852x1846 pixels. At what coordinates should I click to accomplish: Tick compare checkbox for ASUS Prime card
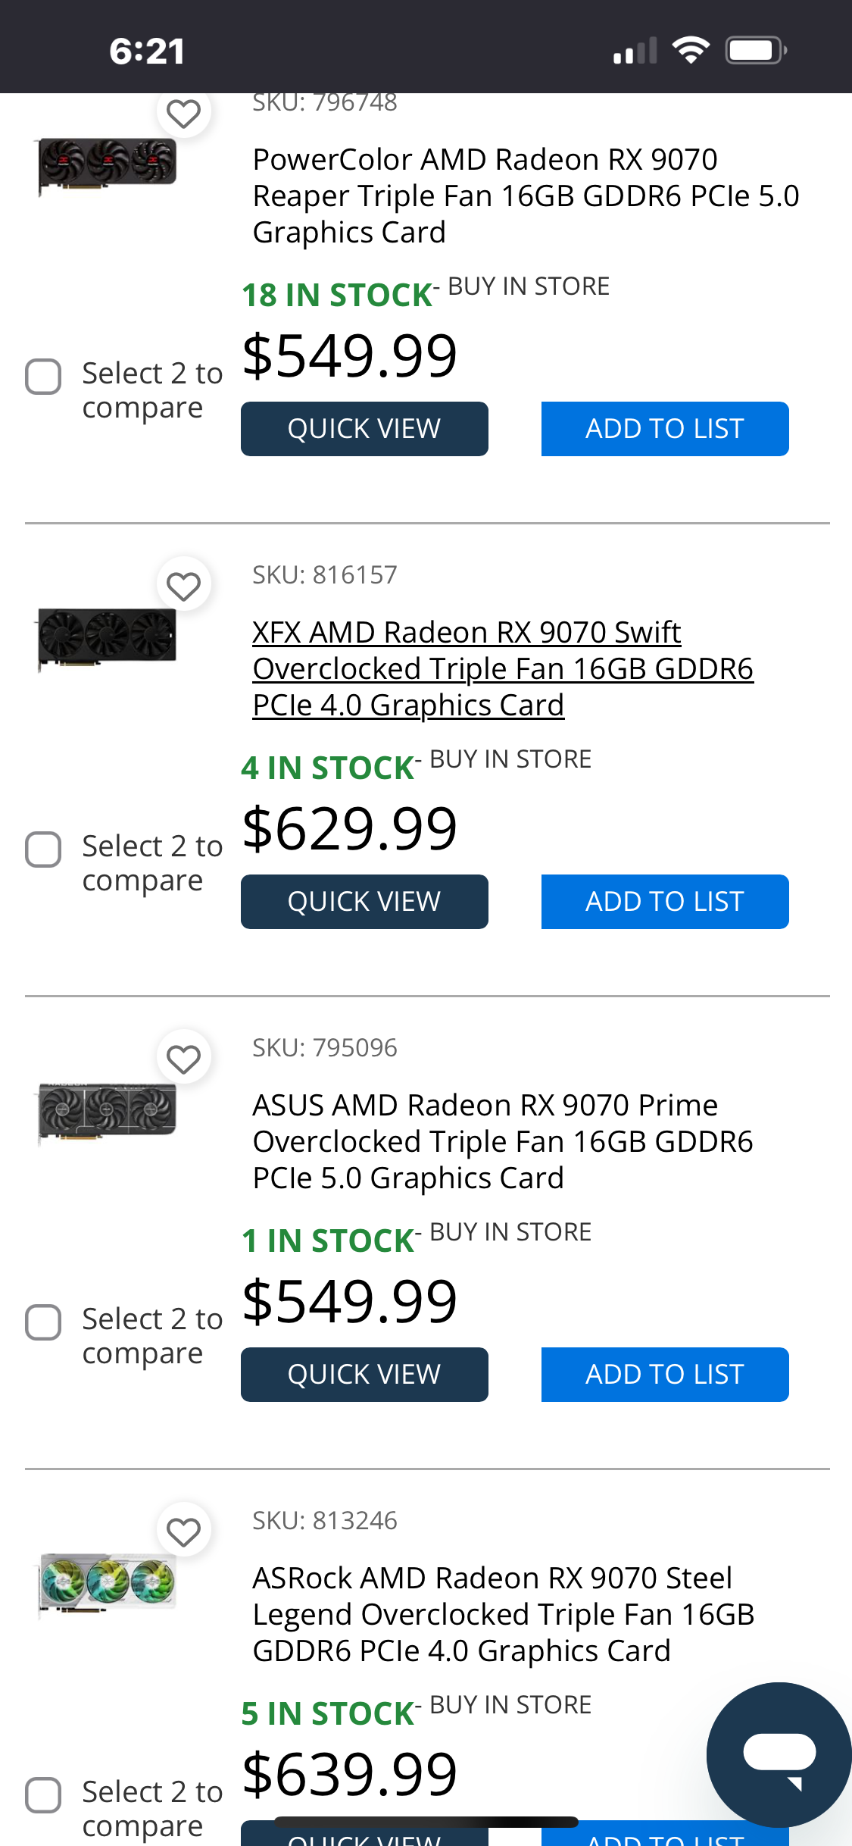coord(43,1322)
